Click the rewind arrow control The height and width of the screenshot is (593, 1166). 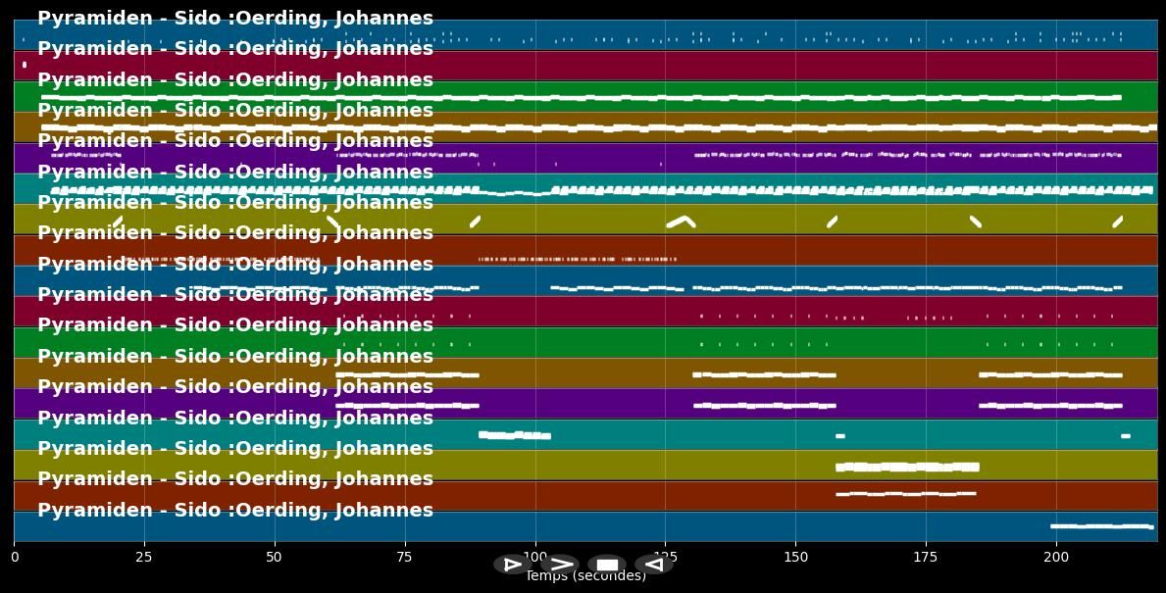pos(653,565)
